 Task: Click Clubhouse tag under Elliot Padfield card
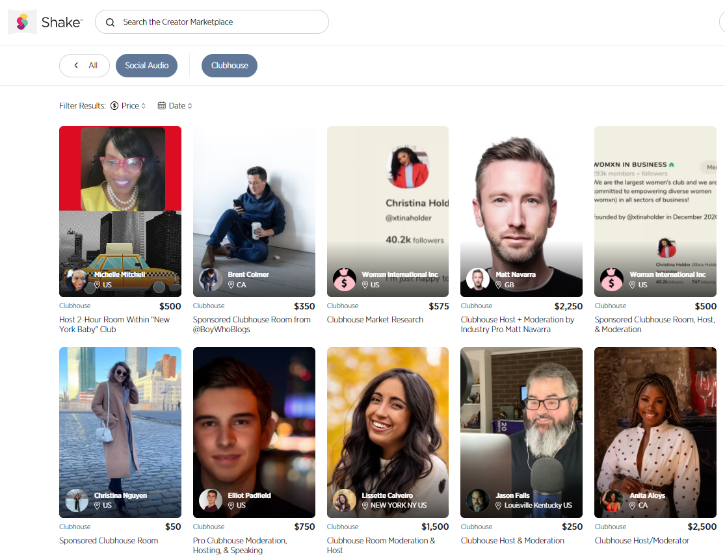(x=209, y=526)
